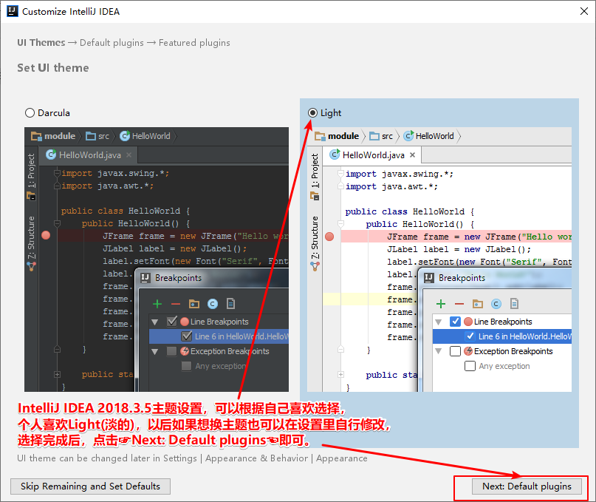
Task: Check the Any exception checkbox
Action: point(470,366)
